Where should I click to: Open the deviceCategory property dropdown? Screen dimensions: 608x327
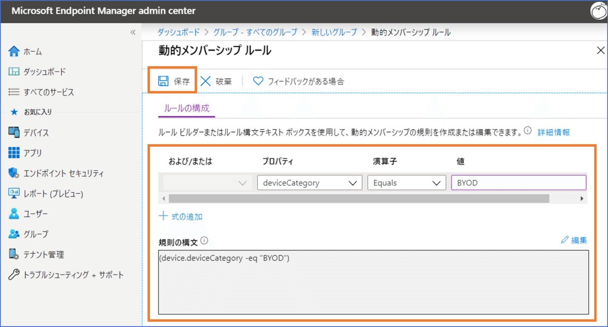coord(310,183)
